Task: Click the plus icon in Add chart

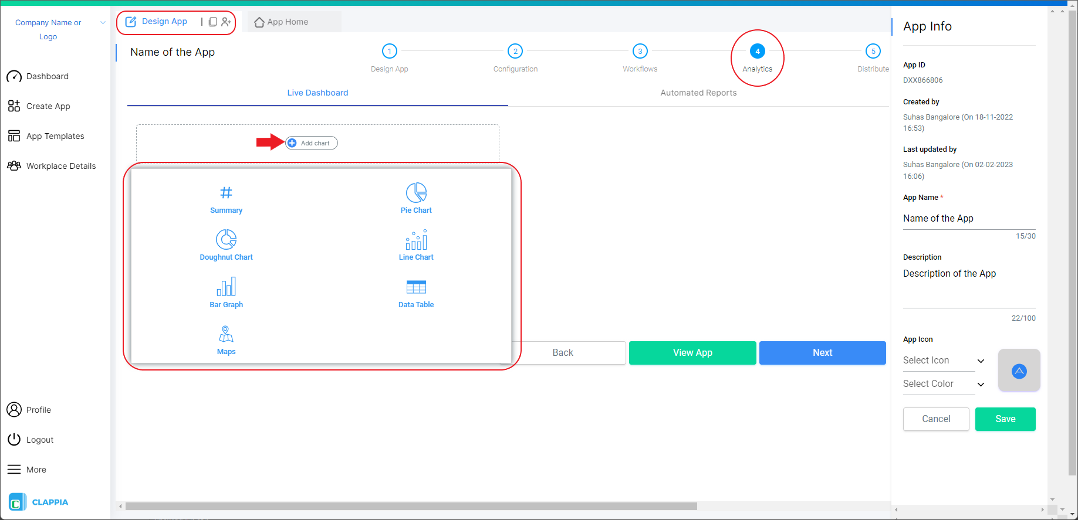Action: (x=292, y=143)
